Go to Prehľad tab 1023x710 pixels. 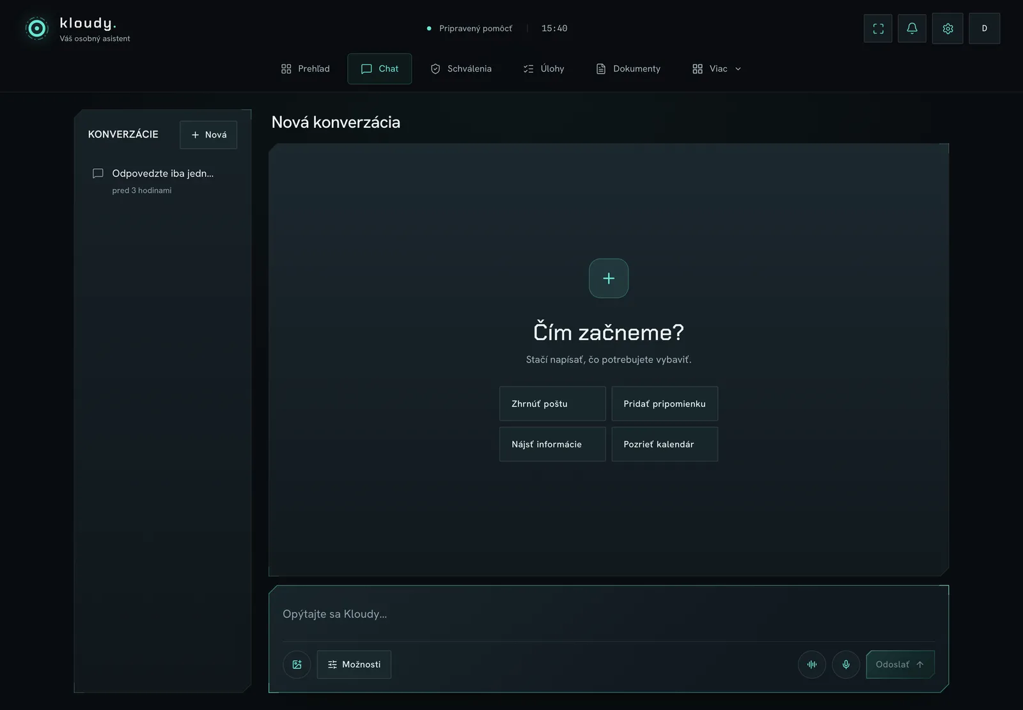306,68
